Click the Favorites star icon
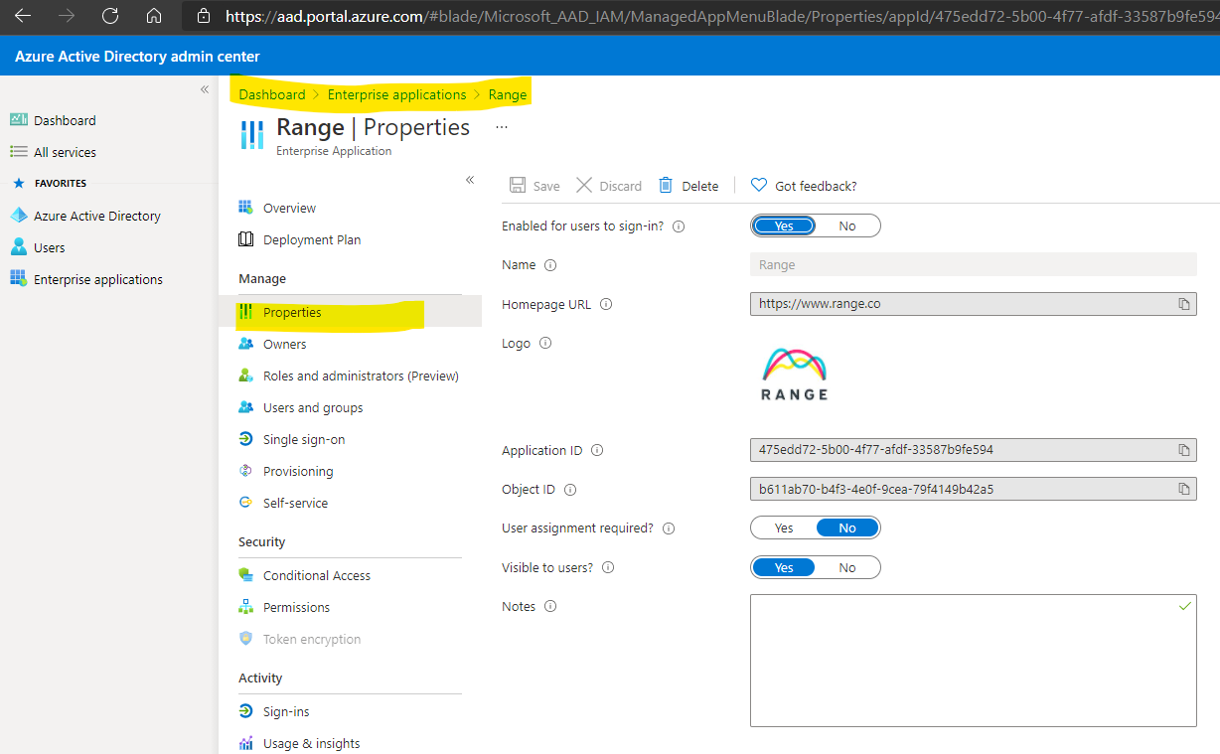Screen dimensions: 1220x754 click(x=18, y=183)
